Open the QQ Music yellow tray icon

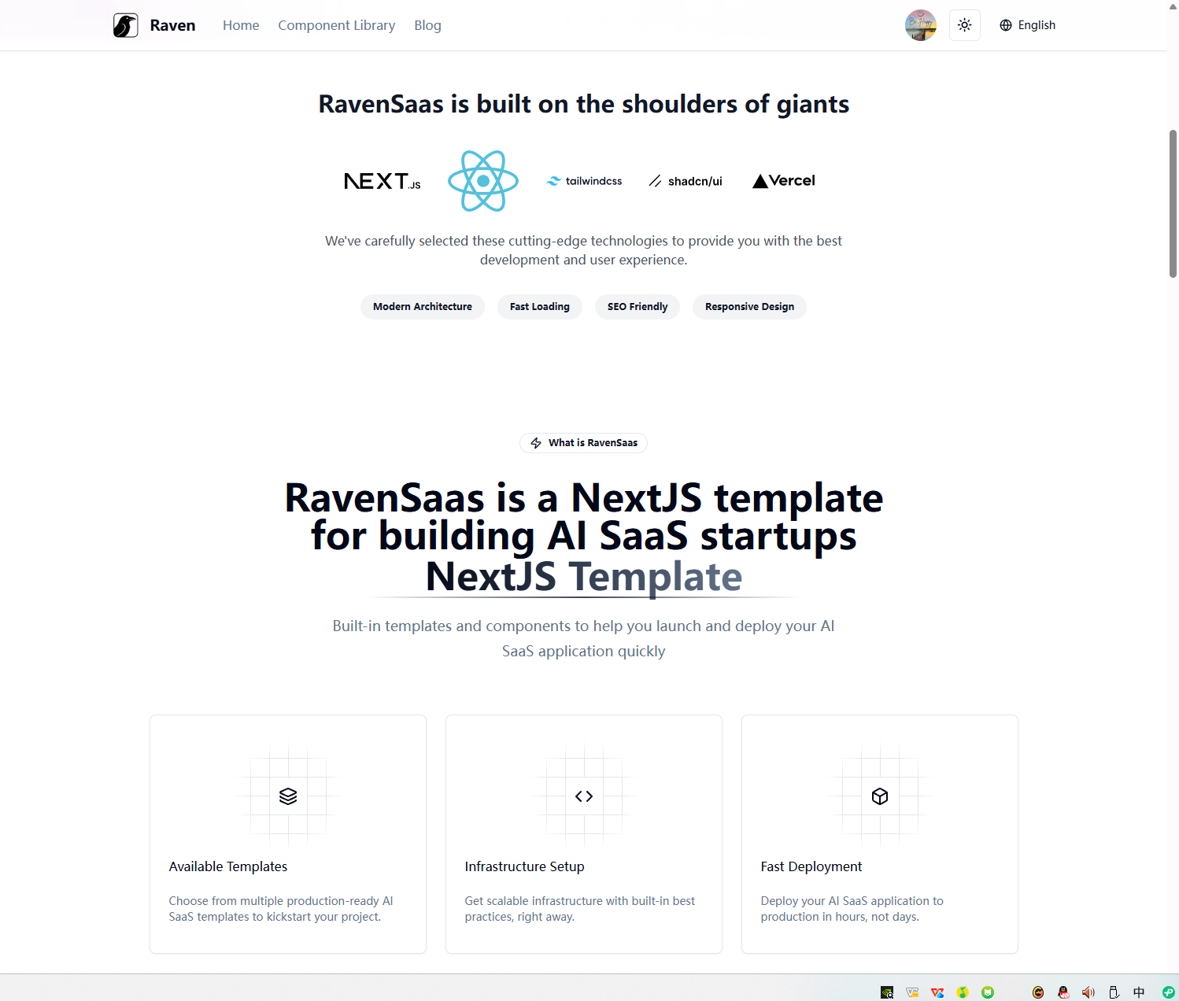point(963,992)
